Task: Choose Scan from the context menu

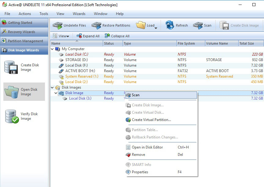Action: pyautogui.click(x=136, y=95)
